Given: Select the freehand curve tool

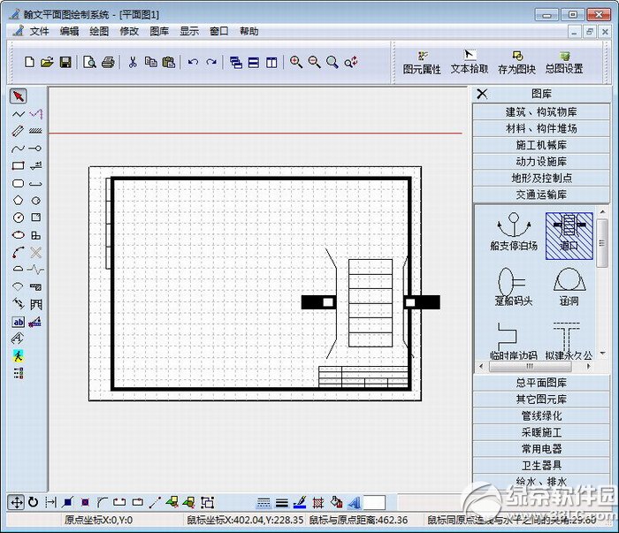Looking at the screenshot, I should (x=19, y=148).
